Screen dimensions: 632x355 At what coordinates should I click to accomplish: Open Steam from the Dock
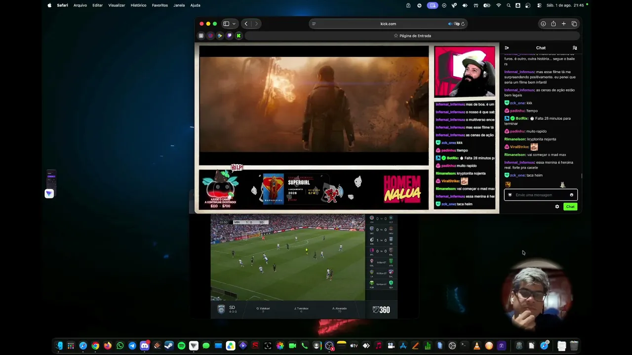tap(169, 346)
